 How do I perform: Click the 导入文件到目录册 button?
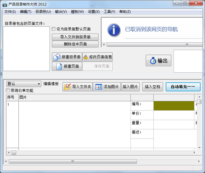coord(75,37)
